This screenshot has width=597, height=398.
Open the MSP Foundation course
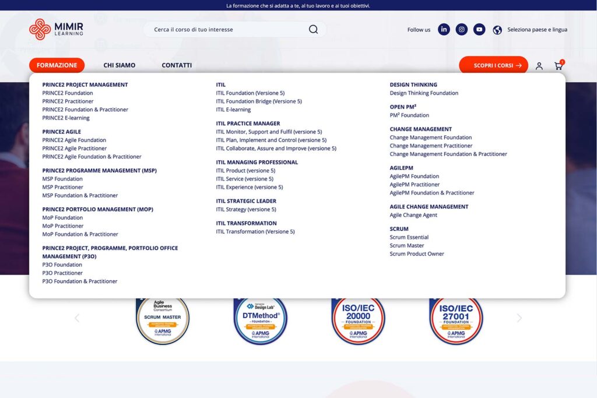tap(62, 179)
